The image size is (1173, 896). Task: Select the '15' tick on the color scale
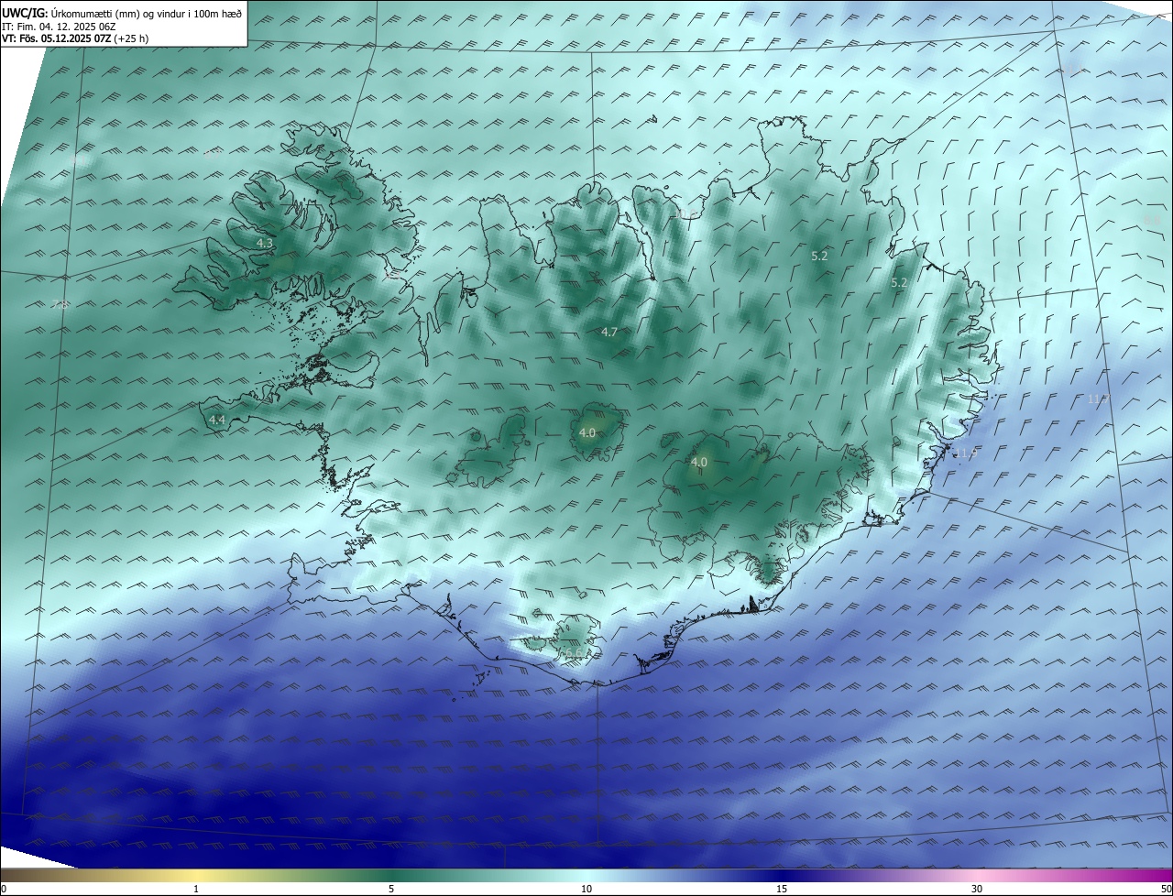click(x=782, y=889)
